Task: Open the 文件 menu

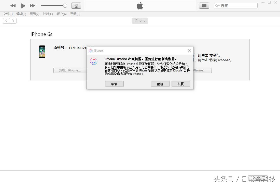Action: (x=7, y=14)
